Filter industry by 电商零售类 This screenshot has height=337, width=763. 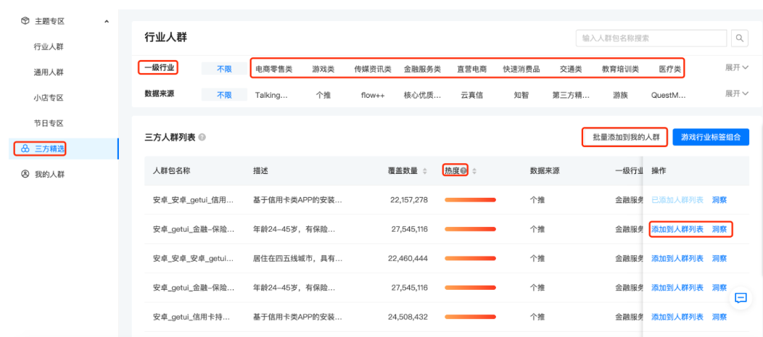(x=274, y=69)
